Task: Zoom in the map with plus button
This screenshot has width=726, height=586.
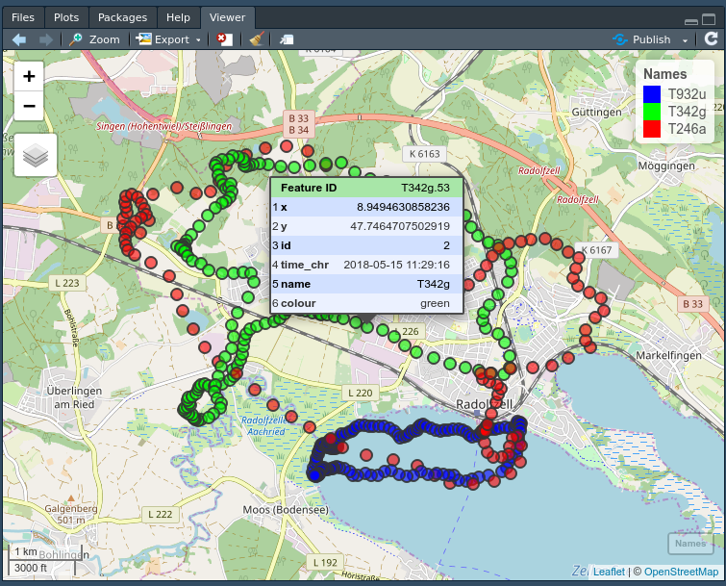Action: (29, 76)
